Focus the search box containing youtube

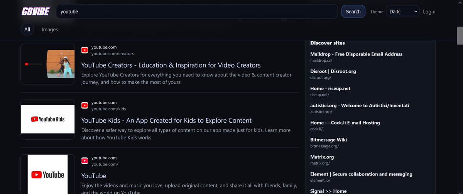pos(197,12)
